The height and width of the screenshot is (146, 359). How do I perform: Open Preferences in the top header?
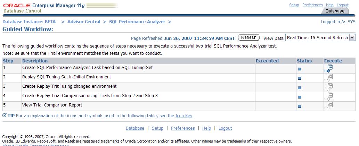pos(312,5)
